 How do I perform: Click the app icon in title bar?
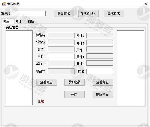pos(4,4)
